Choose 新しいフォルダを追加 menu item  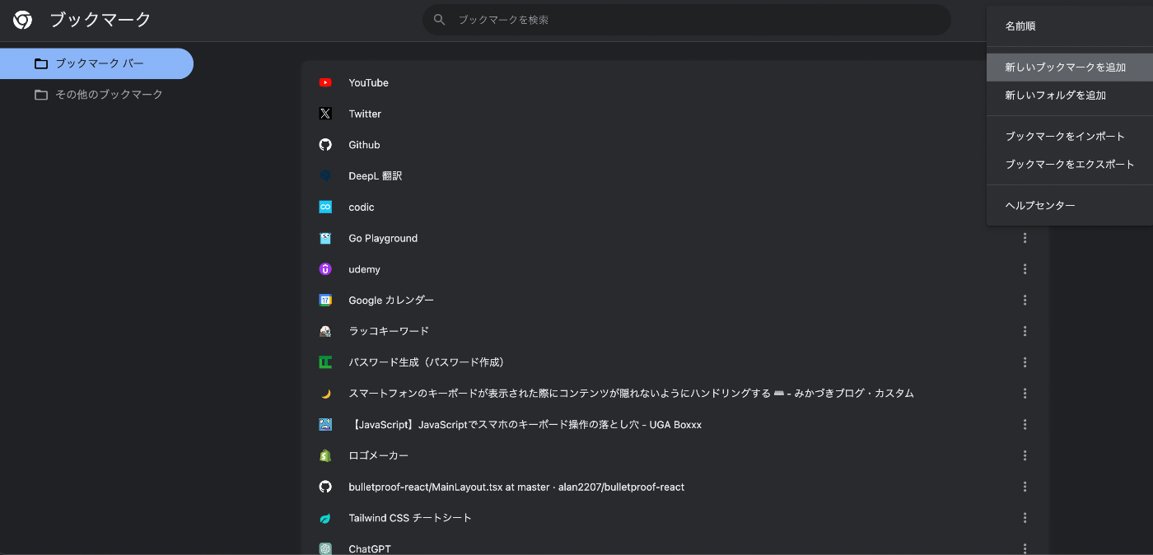pyautogui.click(x=1070, y=96)
